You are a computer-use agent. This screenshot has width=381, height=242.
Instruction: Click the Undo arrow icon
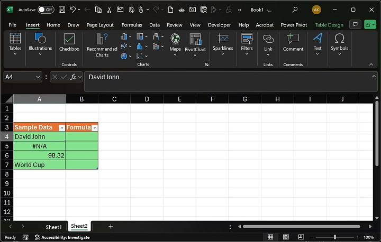pyautogui.click(x=73, y=10)
